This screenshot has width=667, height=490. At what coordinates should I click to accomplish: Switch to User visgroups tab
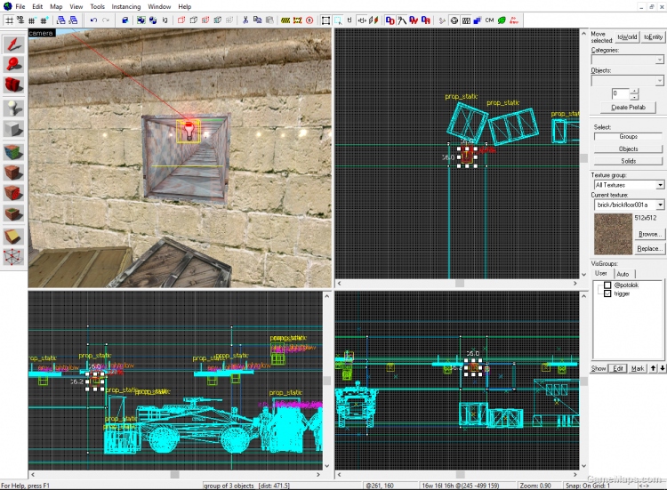click(601, 274)
